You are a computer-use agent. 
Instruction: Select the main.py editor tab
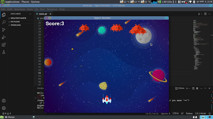click(x=43, y=14)
